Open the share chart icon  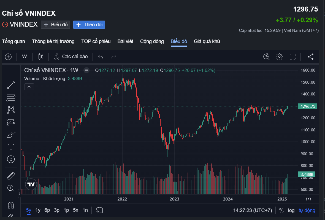click(311, 57)
